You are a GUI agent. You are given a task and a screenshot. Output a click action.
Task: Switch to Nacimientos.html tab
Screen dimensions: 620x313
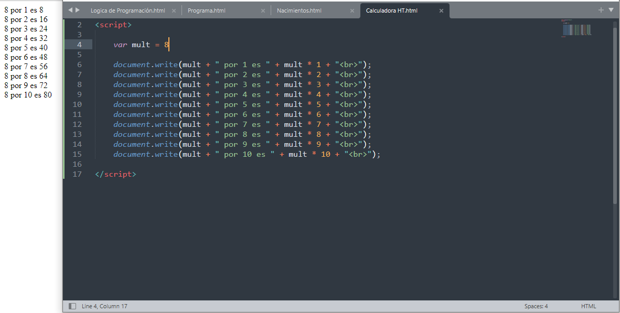tap(299, 10)
